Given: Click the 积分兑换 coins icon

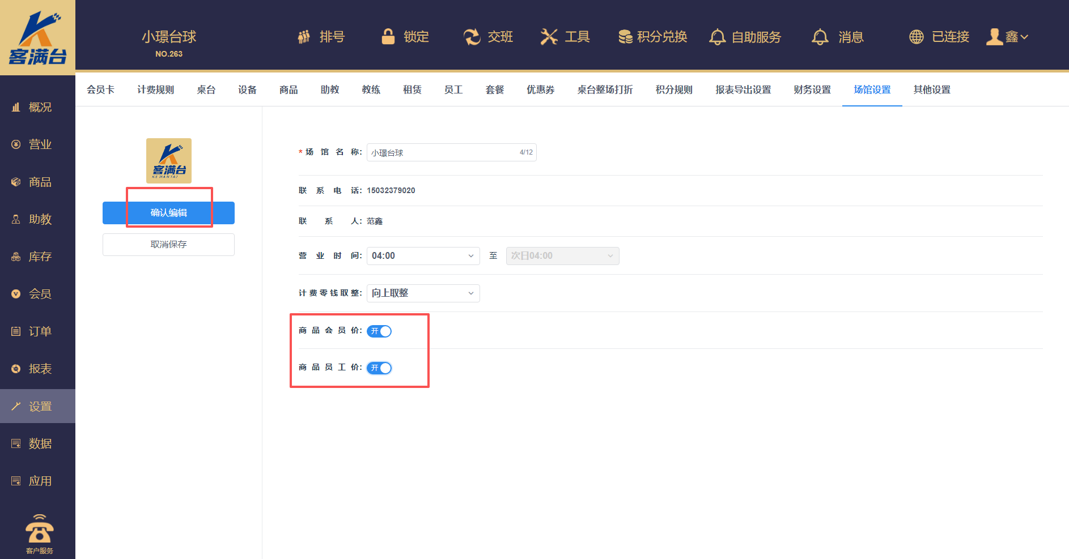Looking at the screenshot, I should 625,37.
